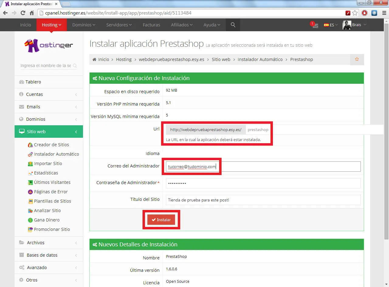Screen dimensions: 389x287
Task: Click the Analizar Sitio icon
Action: click(x=30, y=211)
